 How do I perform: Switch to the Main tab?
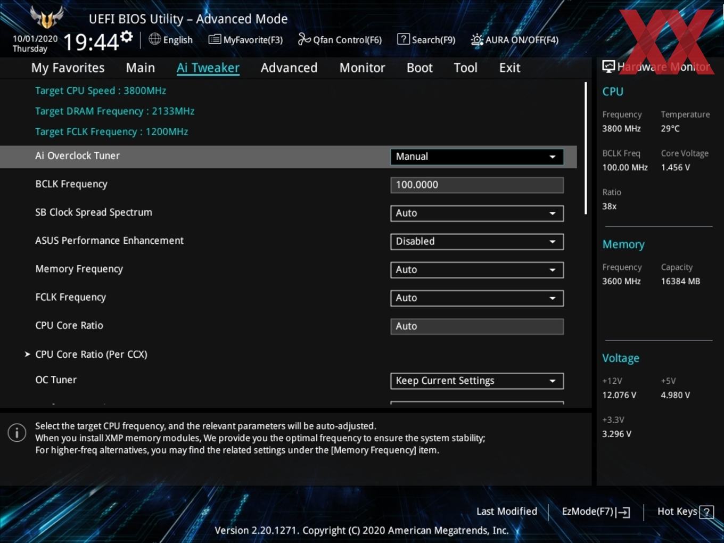[141, 68]
